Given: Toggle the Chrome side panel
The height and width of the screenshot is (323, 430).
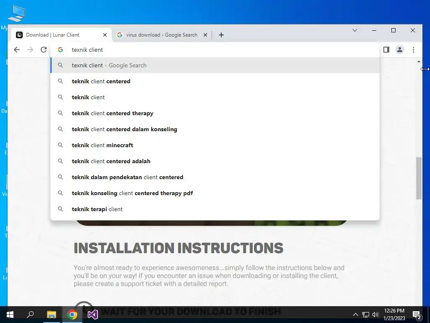Looking at the screenshot, I should point(386,50).
